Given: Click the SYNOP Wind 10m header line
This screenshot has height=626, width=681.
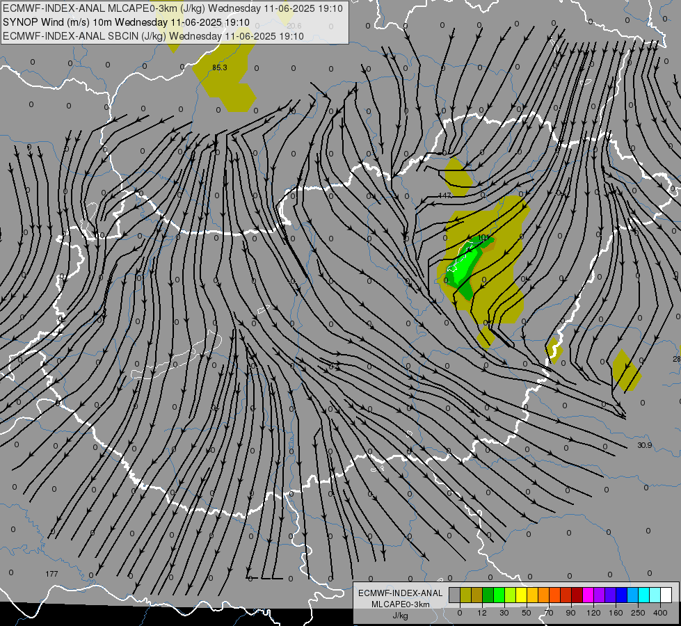Looking at the screenshot, I should point(126,22).
